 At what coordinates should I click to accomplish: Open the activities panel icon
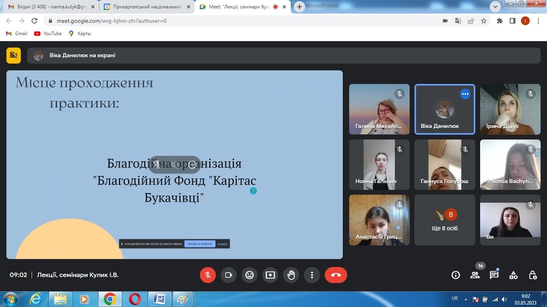[x=513, y=275]
